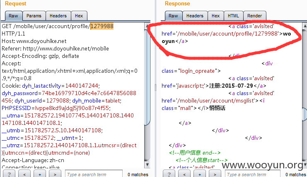307x177 pixels.
Task: Click the help '?' button under Response
Action: coord(169,174)
